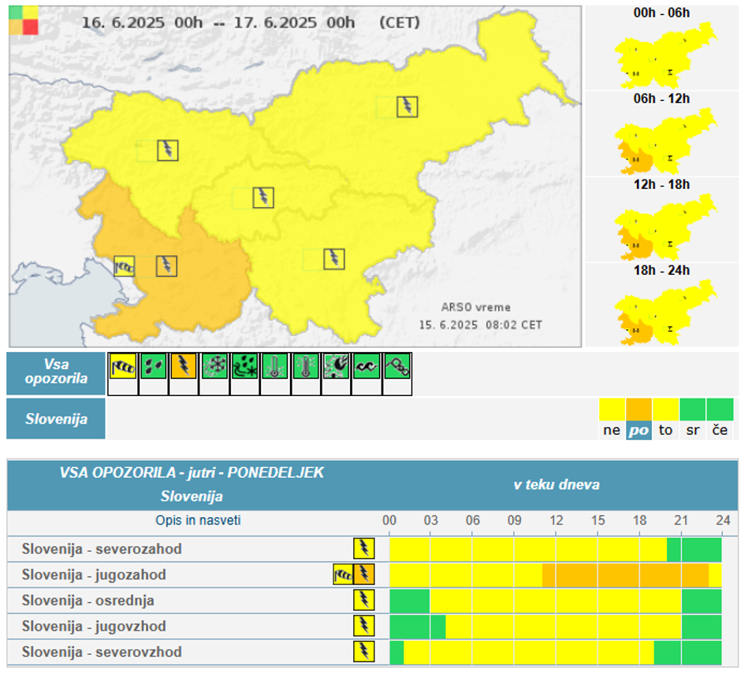
Task: Click thunderstorm icon on northeast map region
Action: (407, 107)
